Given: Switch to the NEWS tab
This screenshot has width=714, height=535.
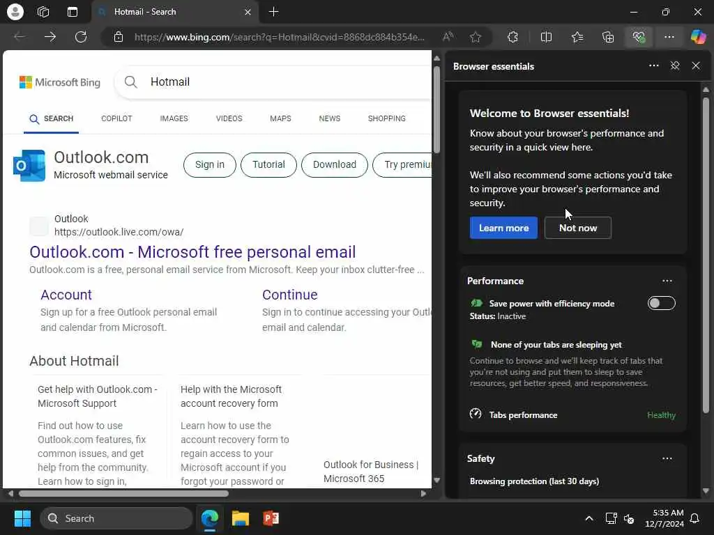Looking at the screenshot, I should (x=330, y=118).
